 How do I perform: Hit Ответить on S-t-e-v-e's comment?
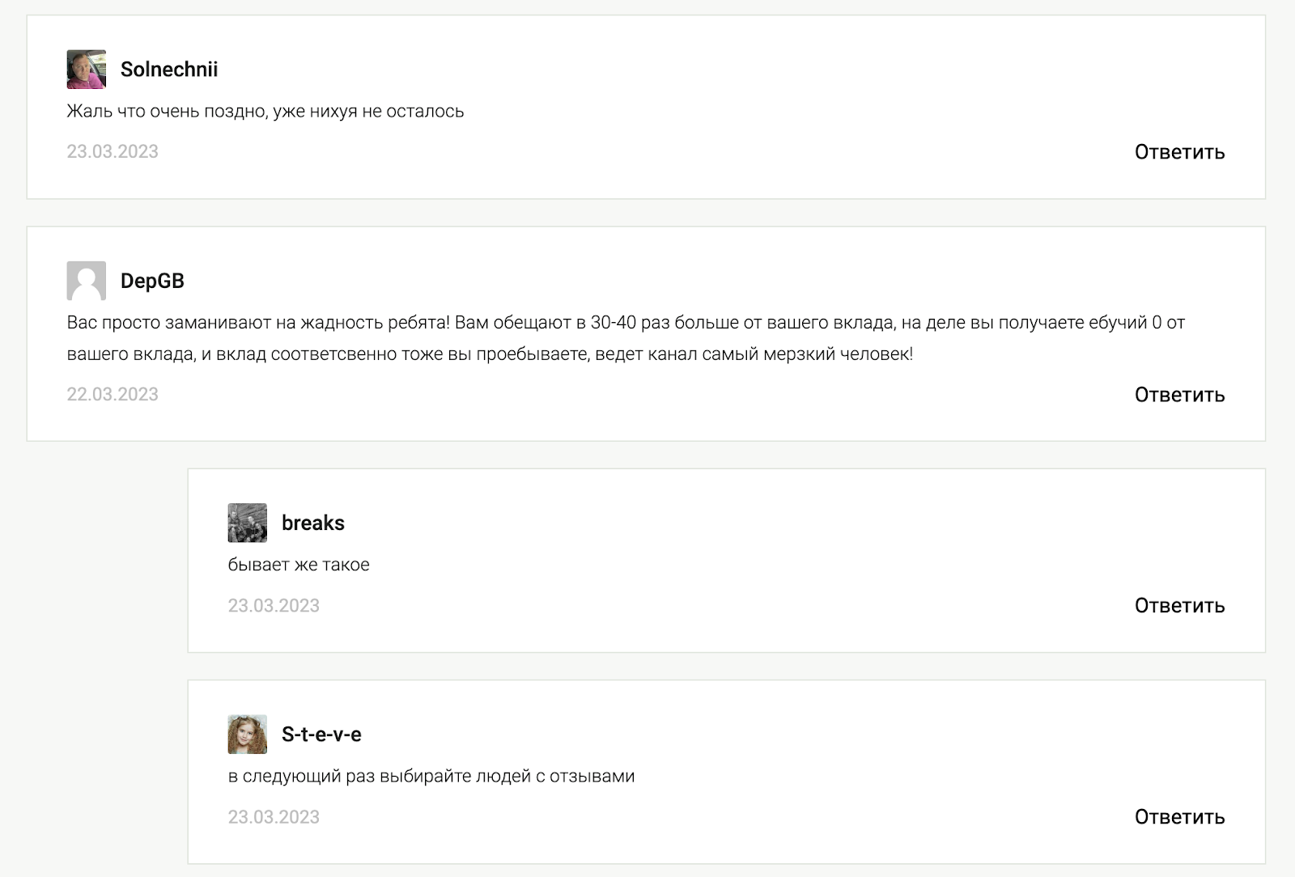(x=1179, y=816)
